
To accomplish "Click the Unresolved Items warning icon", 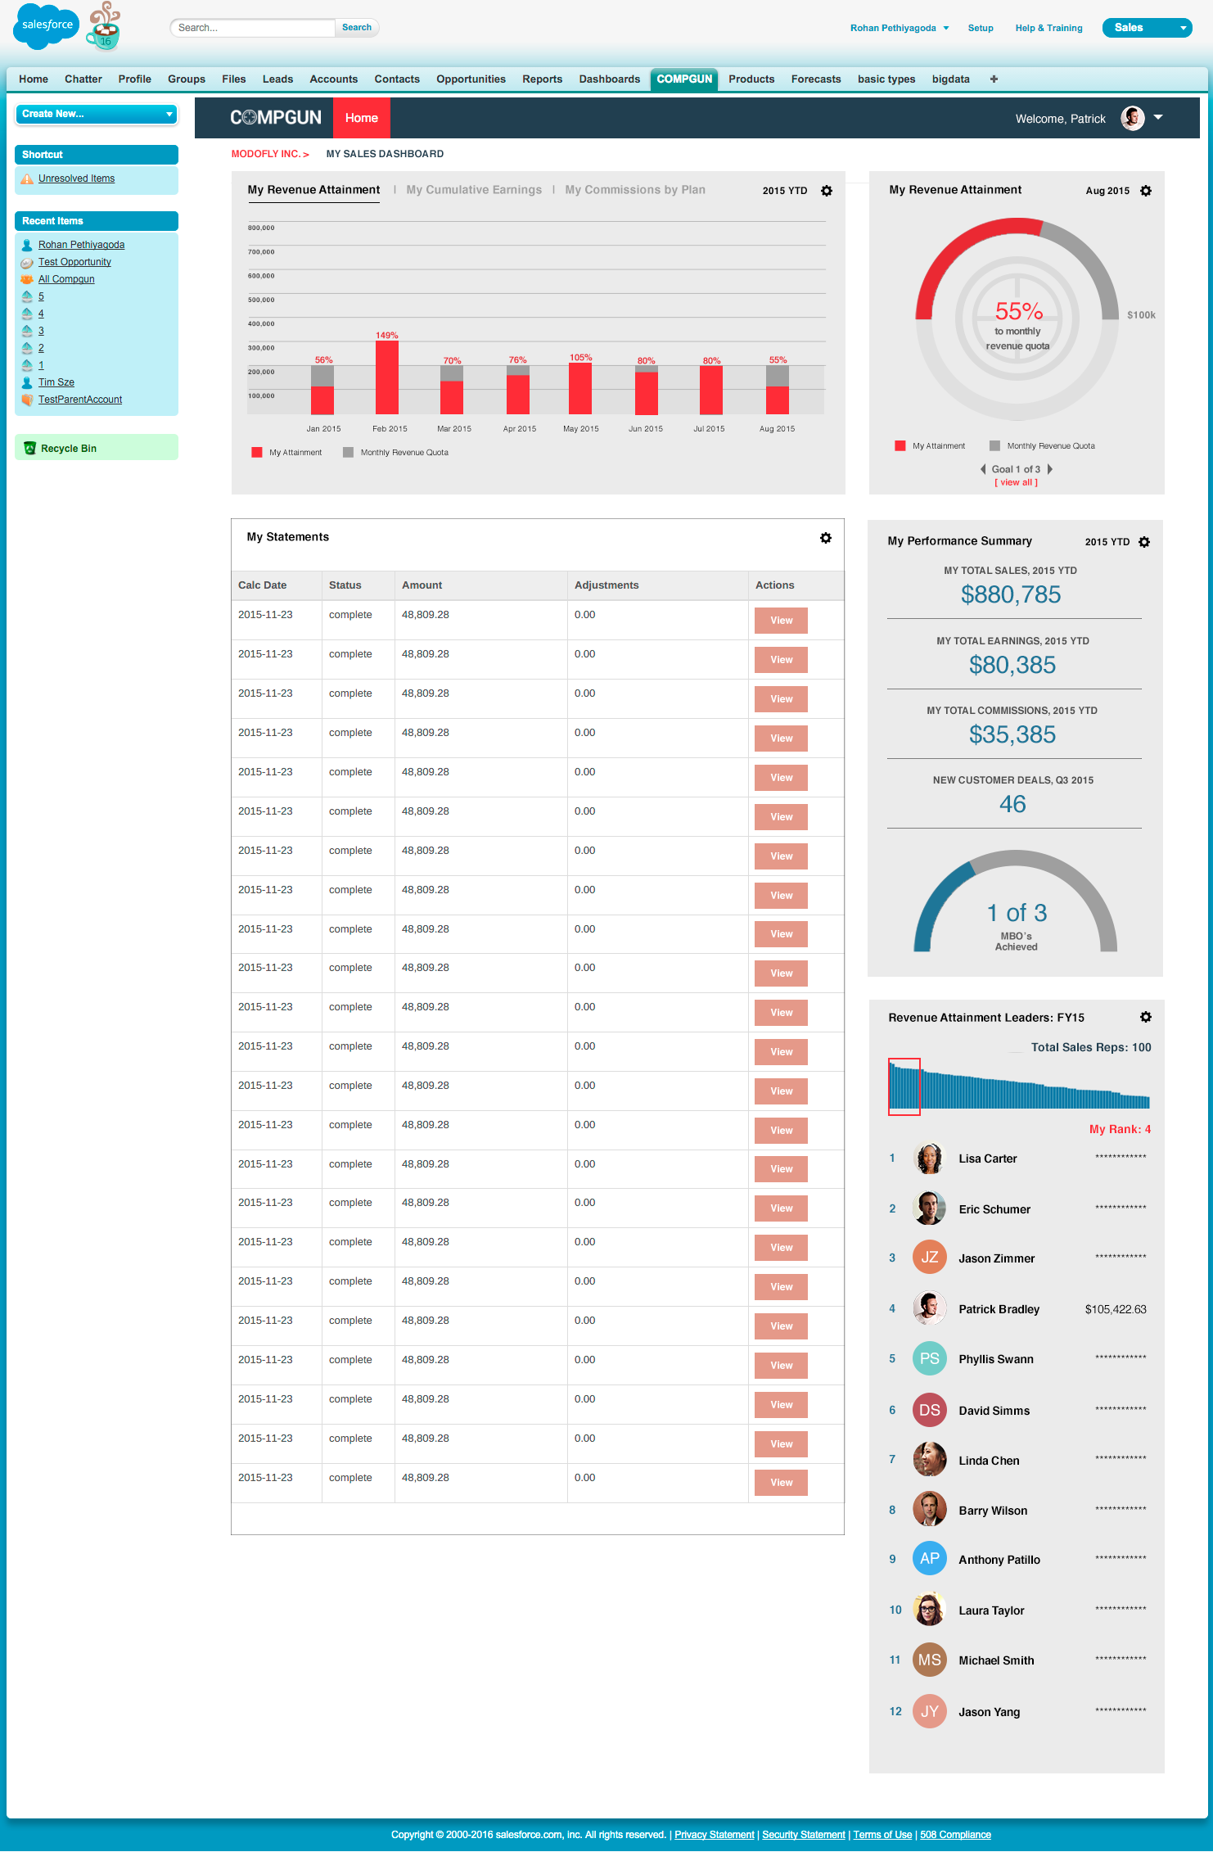I will (x=27, y=178).
